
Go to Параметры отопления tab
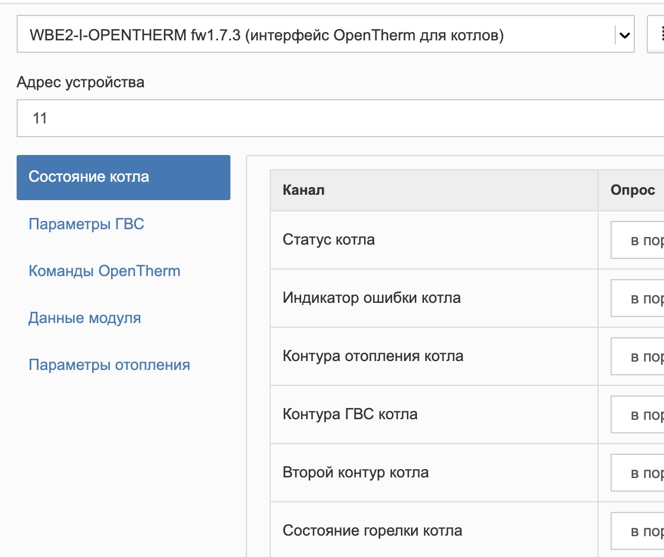pos(109,365)
